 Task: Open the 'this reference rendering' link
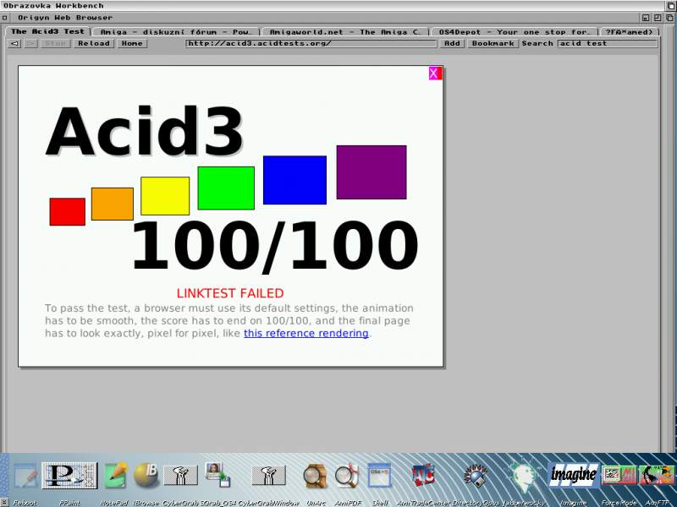306,334
